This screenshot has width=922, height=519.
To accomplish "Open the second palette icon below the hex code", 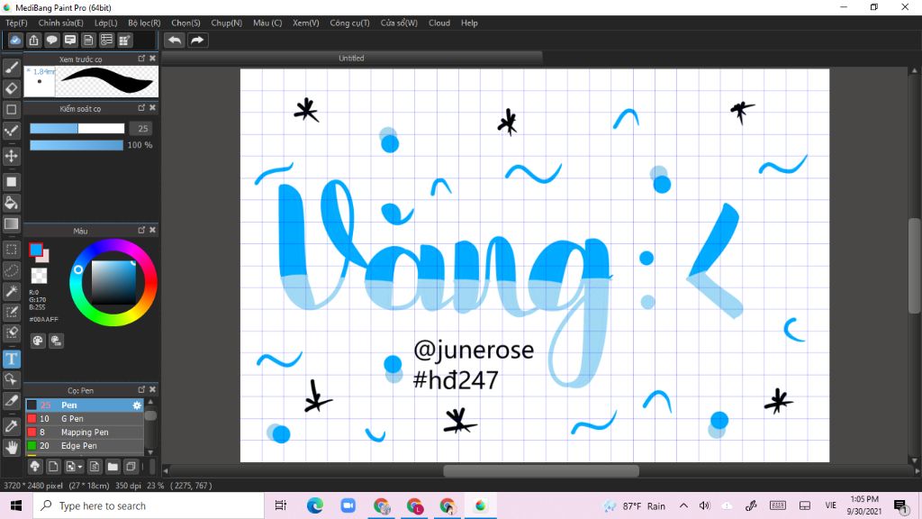I will tap(56, 340).
